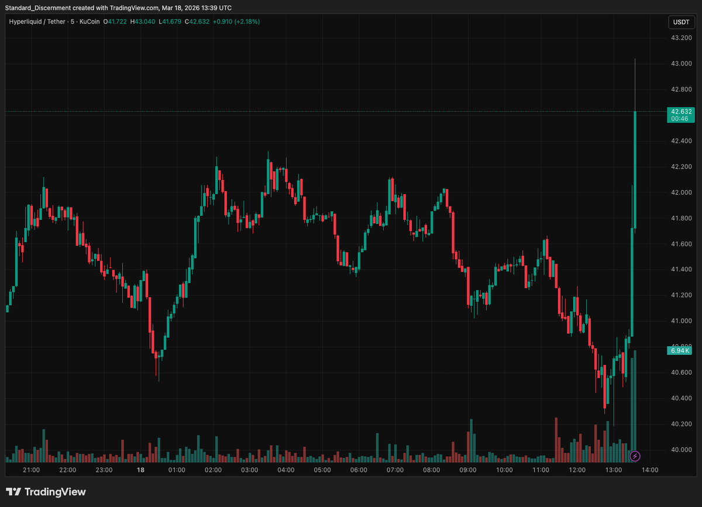The height and width of the screenshot is (507, 702).
Task: Click the 03:00 time axis label
Action: coord(250,470)
